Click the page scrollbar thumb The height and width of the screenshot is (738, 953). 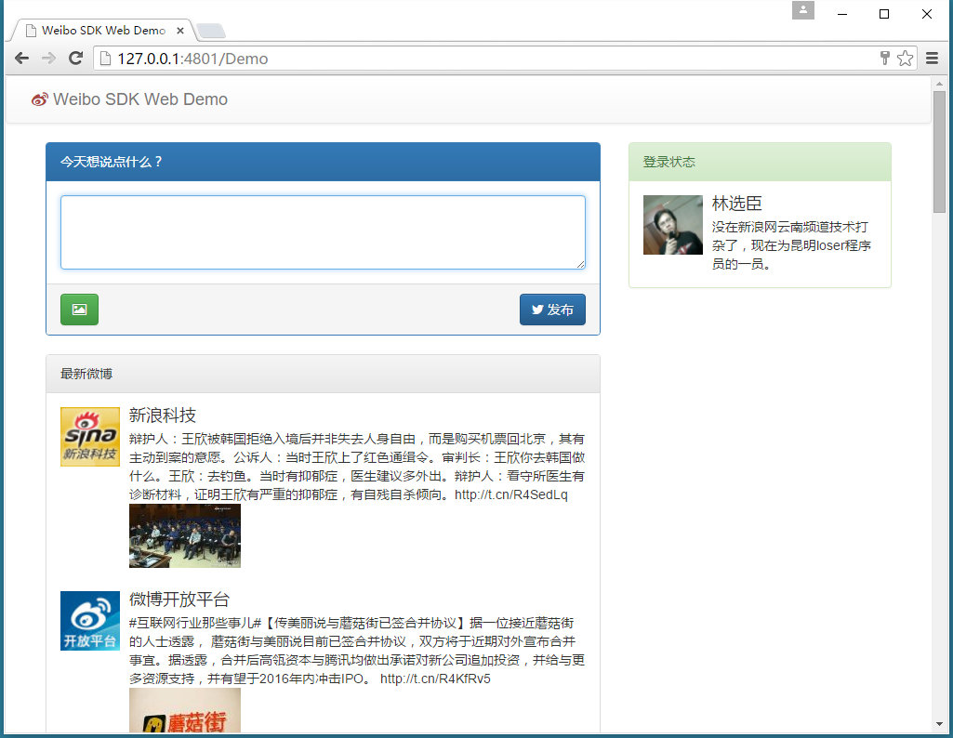(x=940, y=152)
